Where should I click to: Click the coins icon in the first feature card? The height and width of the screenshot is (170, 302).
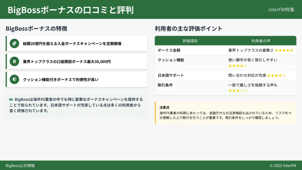[x=14, y=43]
